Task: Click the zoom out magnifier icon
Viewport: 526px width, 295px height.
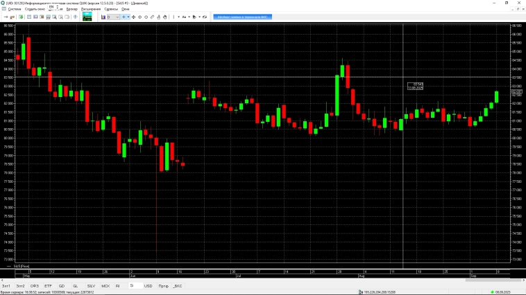Action: point(146,17)
